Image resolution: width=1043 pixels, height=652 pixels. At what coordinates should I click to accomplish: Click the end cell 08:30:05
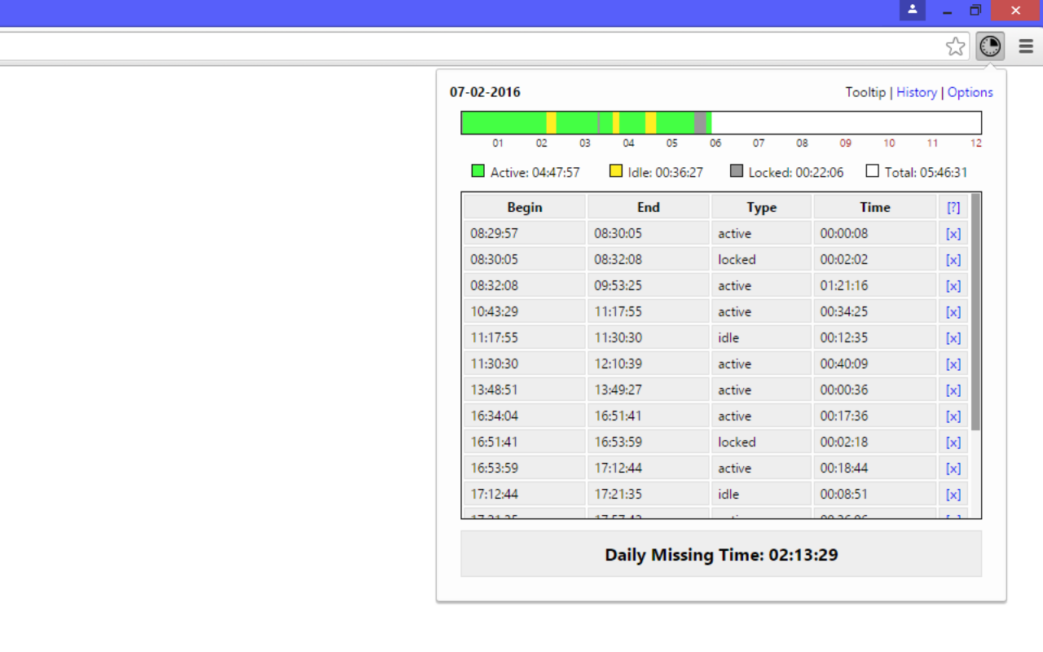(x=649, y=233)
